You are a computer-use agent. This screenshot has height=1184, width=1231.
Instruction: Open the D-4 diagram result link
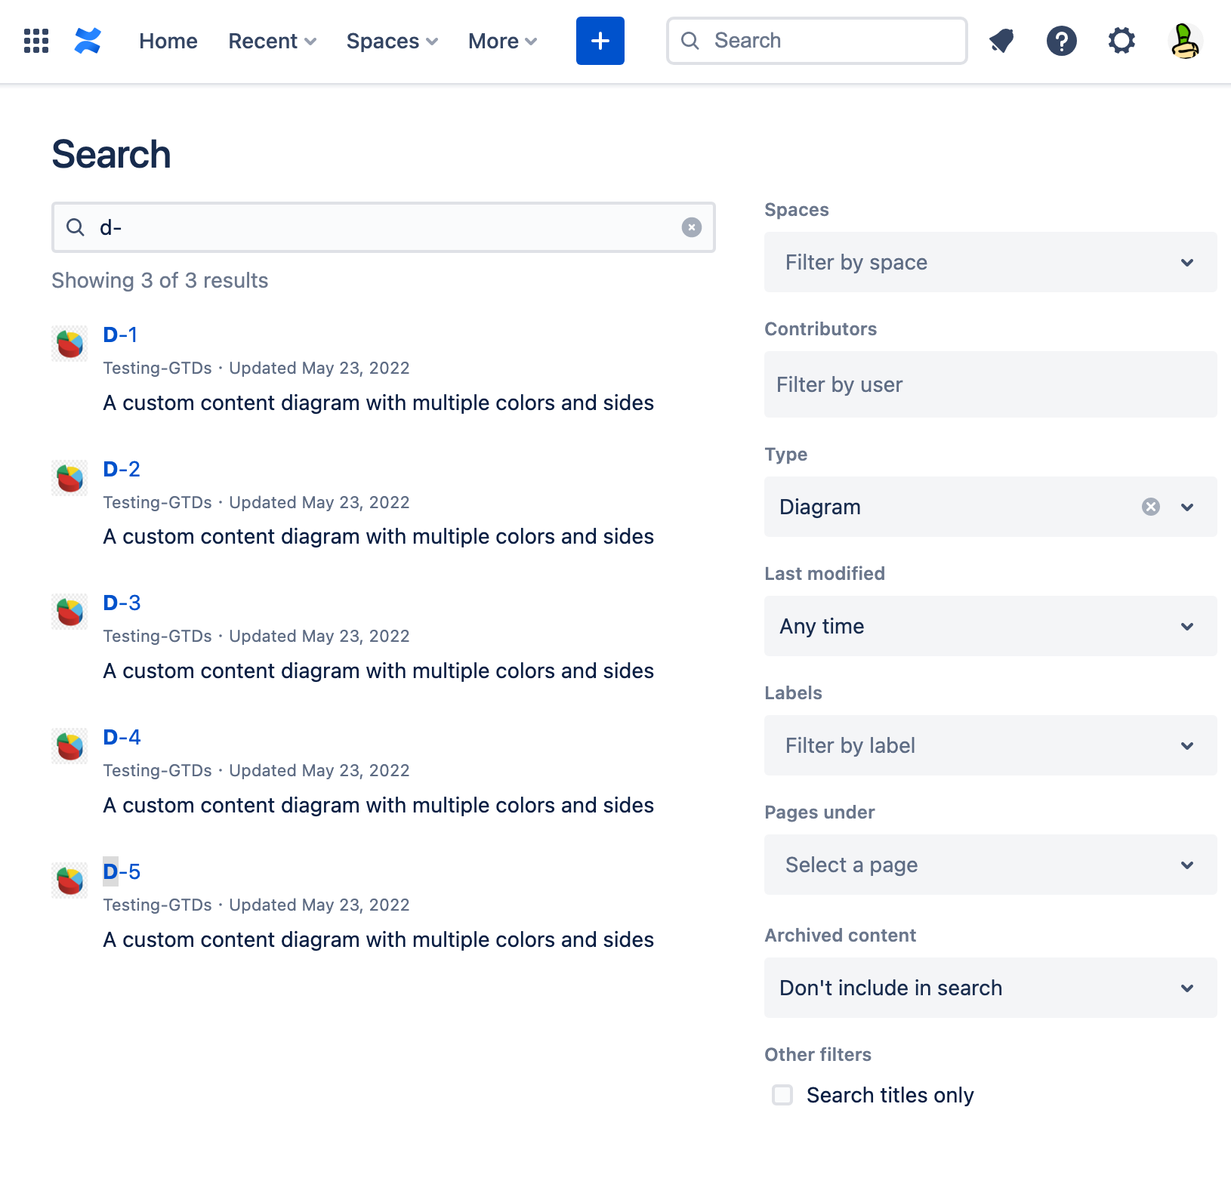[x=122, y=737]
